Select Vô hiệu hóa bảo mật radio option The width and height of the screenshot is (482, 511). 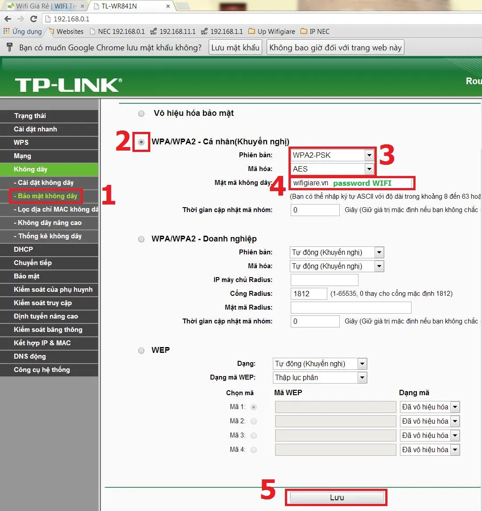tap(141, 114)
